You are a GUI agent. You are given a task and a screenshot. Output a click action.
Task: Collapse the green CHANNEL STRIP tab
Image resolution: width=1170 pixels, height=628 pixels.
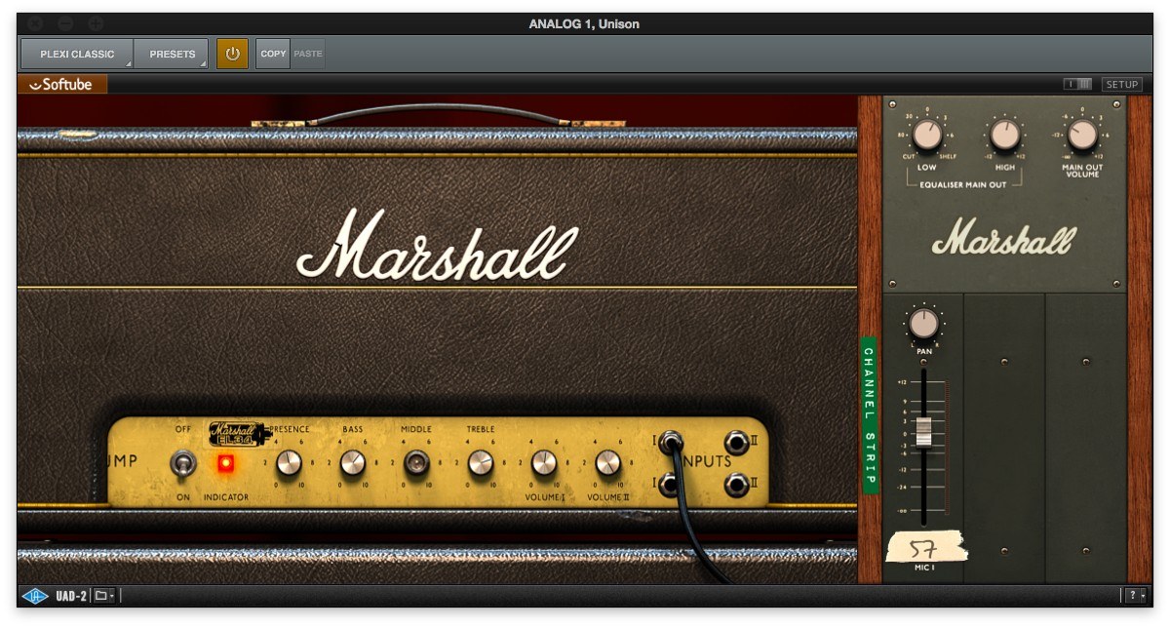(x=869, y=415)
